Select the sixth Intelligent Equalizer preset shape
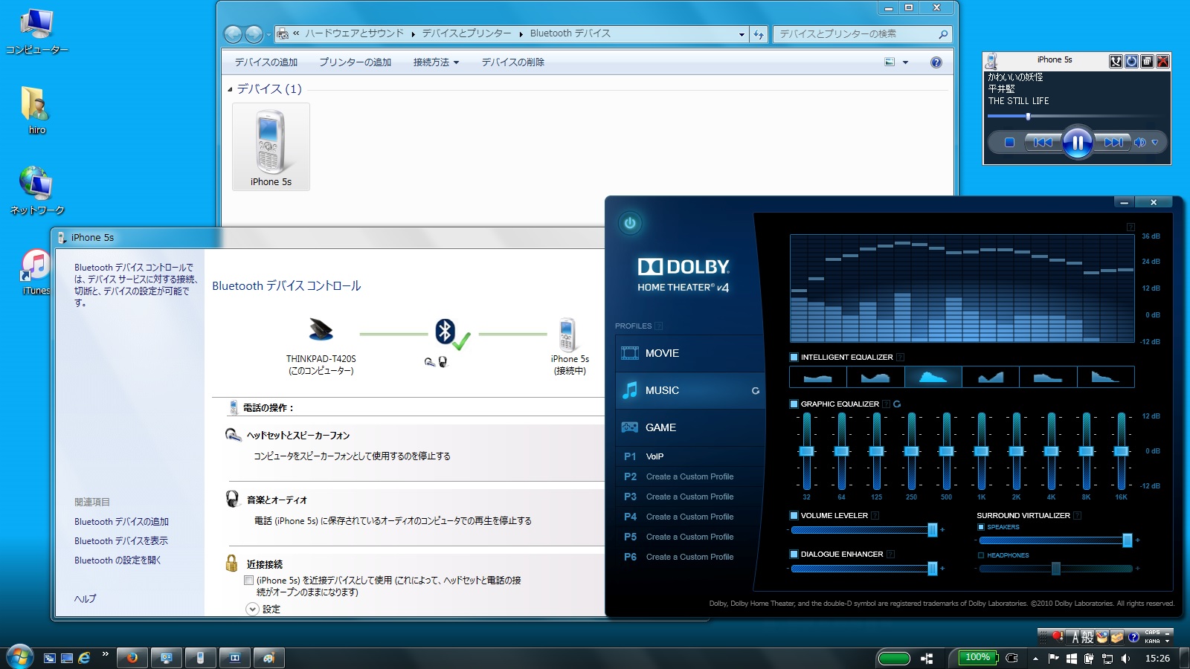The image size is (1190, 669). pos(1106,377)
